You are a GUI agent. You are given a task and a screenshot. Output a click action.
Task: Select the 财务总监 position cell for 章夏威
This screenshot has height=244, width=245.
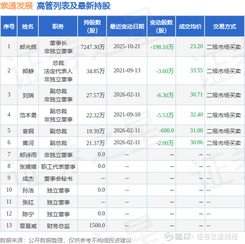point(58,226)
